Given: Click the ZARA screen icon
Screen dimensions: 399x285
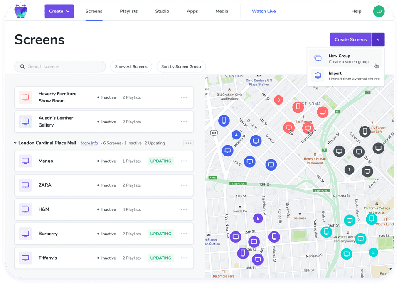Looking at the screenshot, I should tap(25, 185).
